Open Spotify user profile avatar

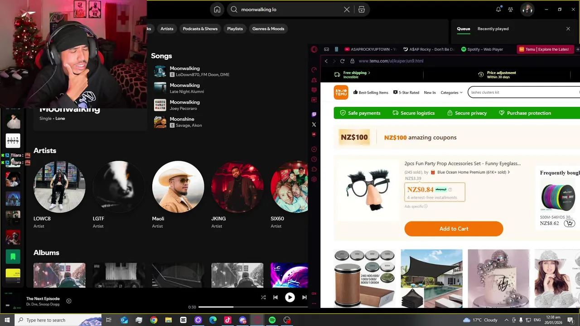[527, 10]
